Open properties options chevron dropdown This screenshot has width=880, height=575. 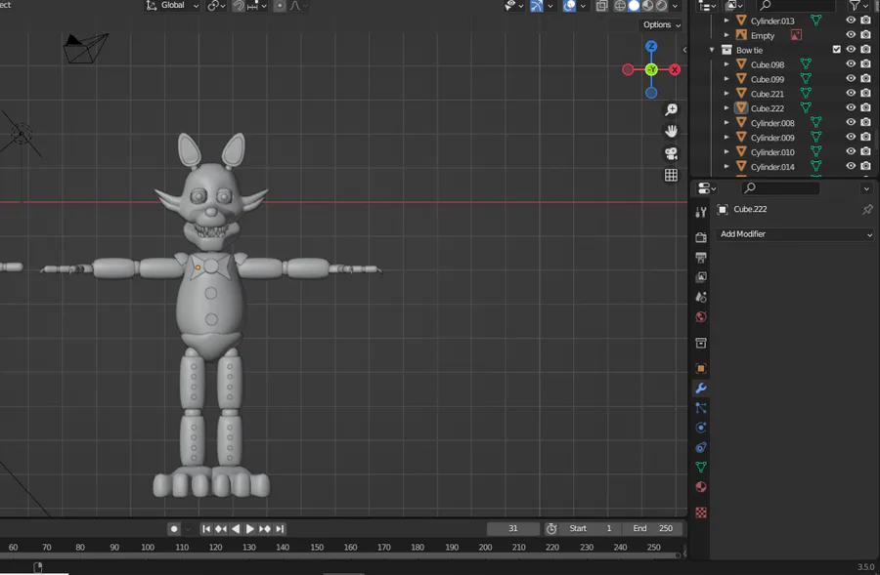click(x=866, y=188)
